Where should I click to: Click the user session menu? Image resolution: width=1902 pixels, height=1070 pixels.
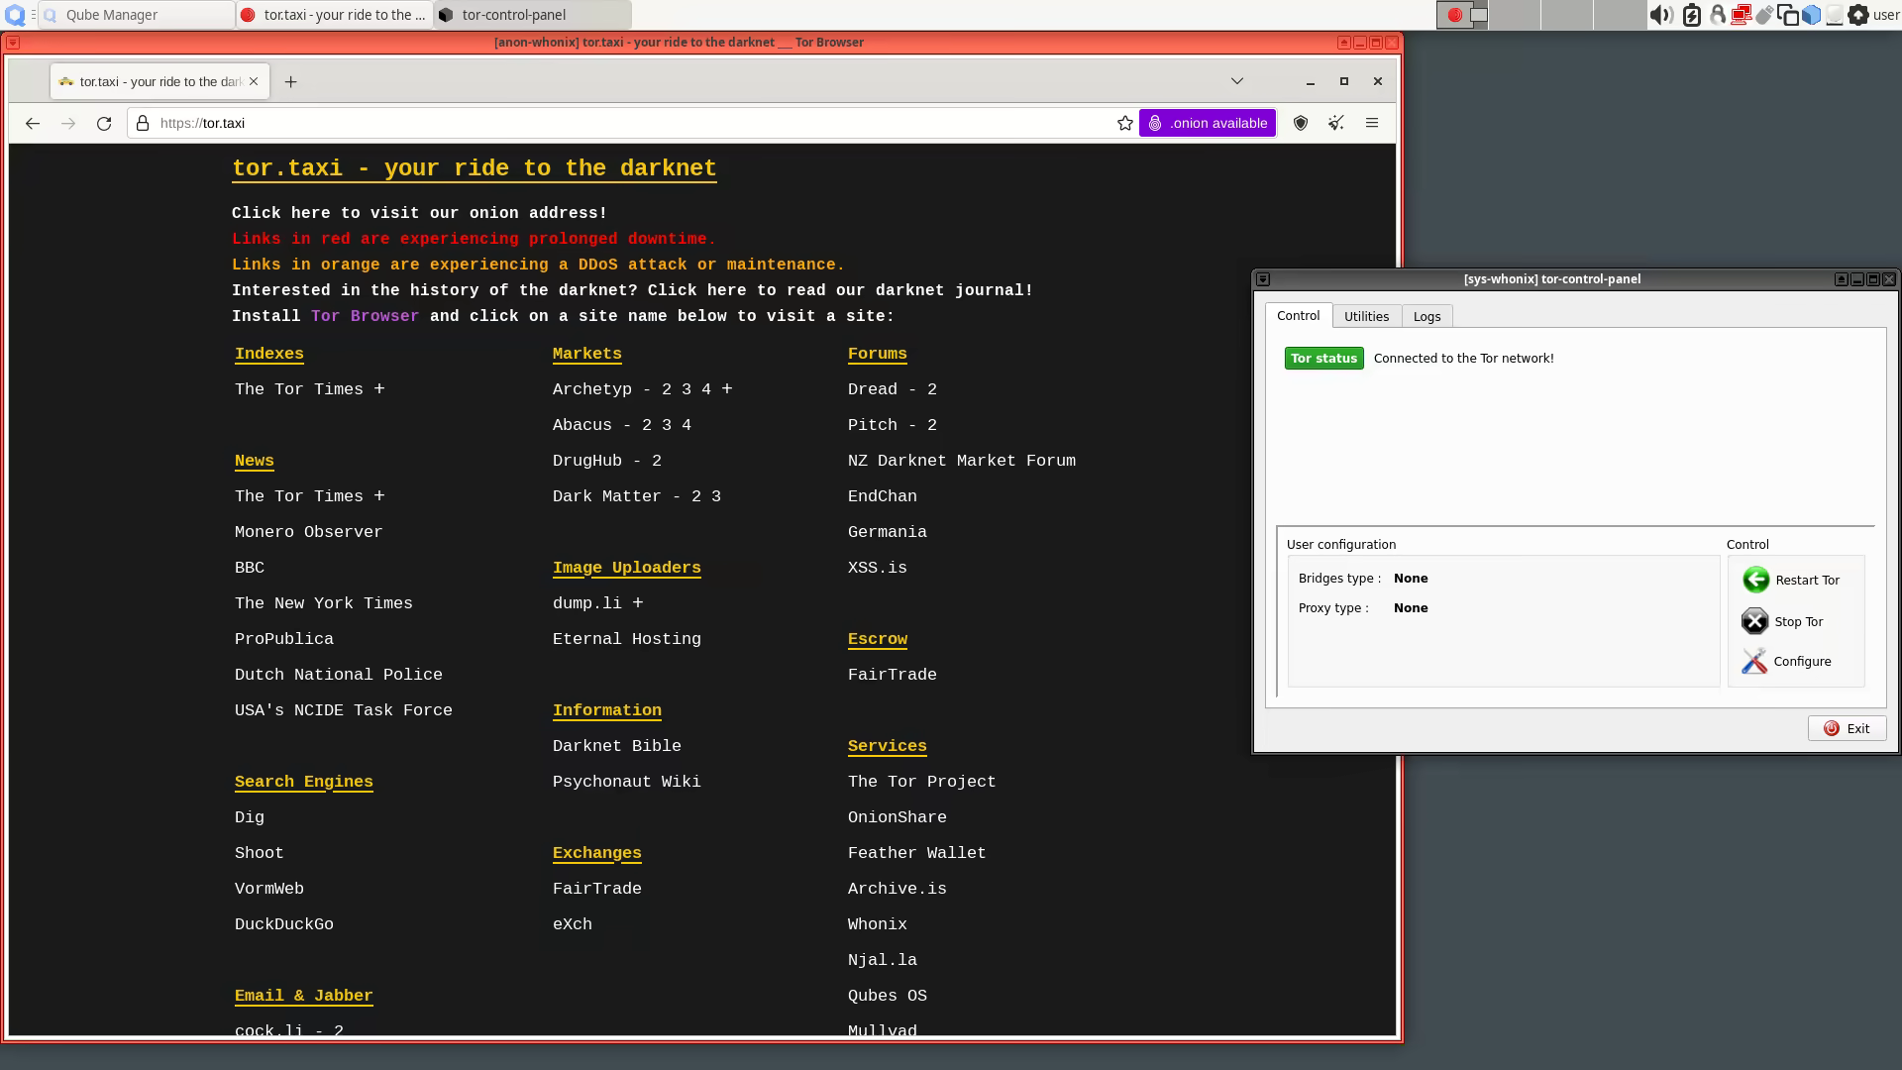click(1886, 15)
